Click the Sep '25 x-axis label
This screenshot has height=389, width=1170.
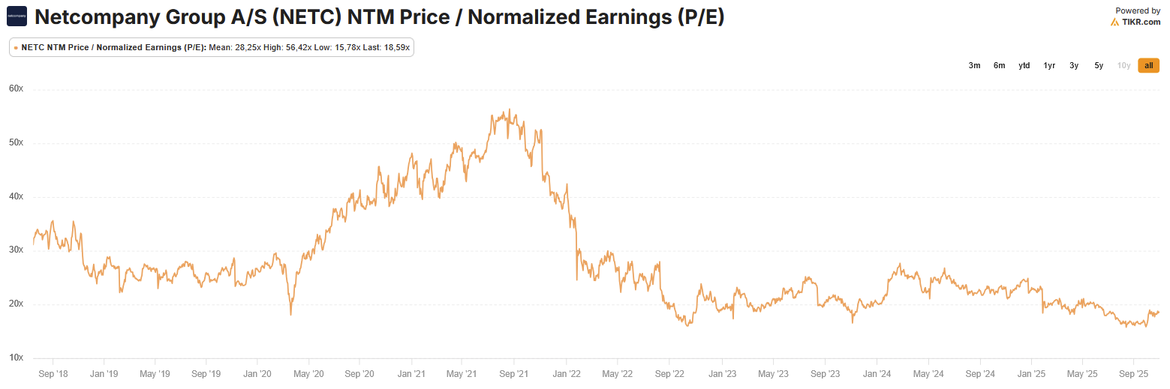(1134, 373)
